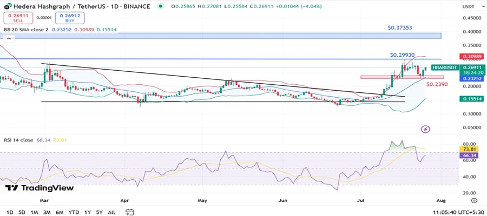Image resolution: width=487 pixels, height=216 pixels.
Task: Select the blue $0.37353 resistance zone rectangle
Action: pos(221,36)
